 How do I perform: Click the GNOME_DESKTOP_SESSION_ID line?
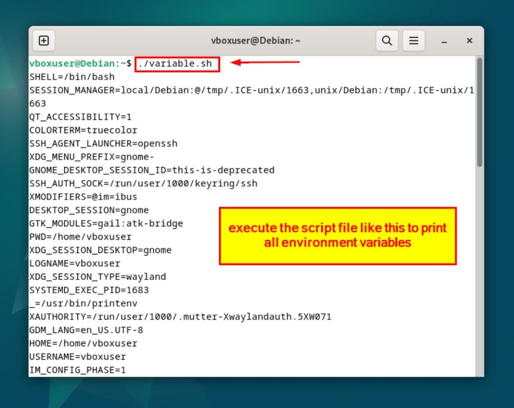(152, 170)
